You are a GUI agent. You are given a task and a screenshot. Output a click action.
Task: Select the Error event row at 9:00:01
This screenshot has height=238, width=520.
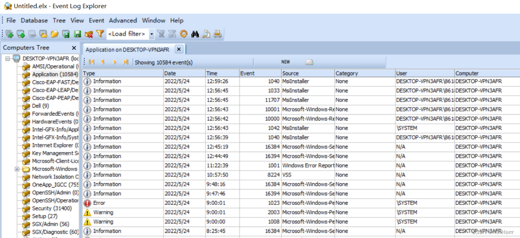[301, 203]
